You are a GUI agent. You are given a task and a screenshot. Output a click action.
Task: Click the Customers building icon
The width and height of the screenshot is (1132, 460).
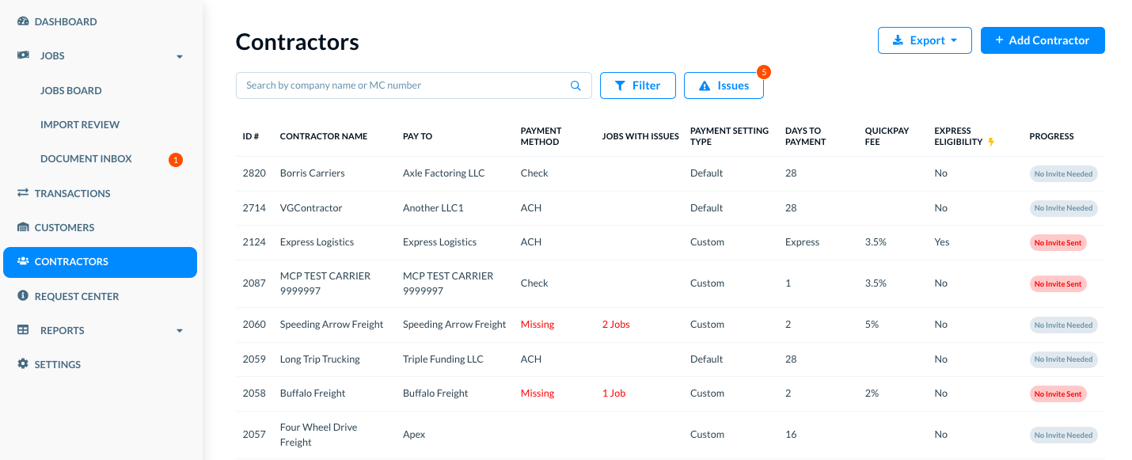(x=23, y=227)
